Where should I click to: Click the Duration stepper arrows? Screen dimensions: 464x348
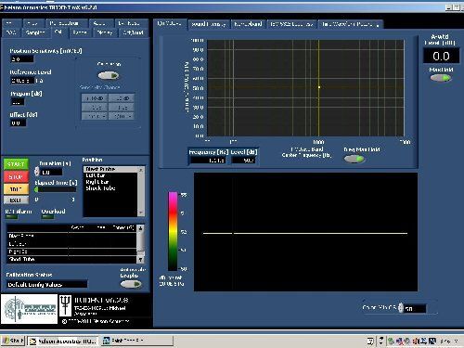37,172
